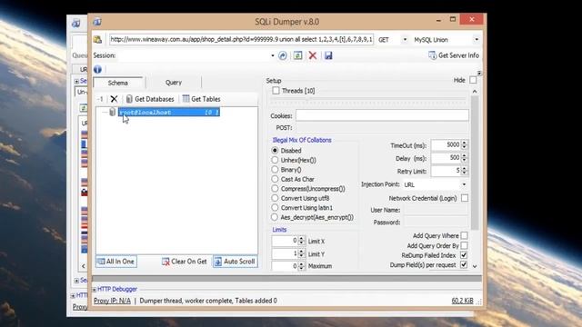582x327 pixels.
Task: Click the small pin icon above Hide scrollbar
Action: click(479, 73)
